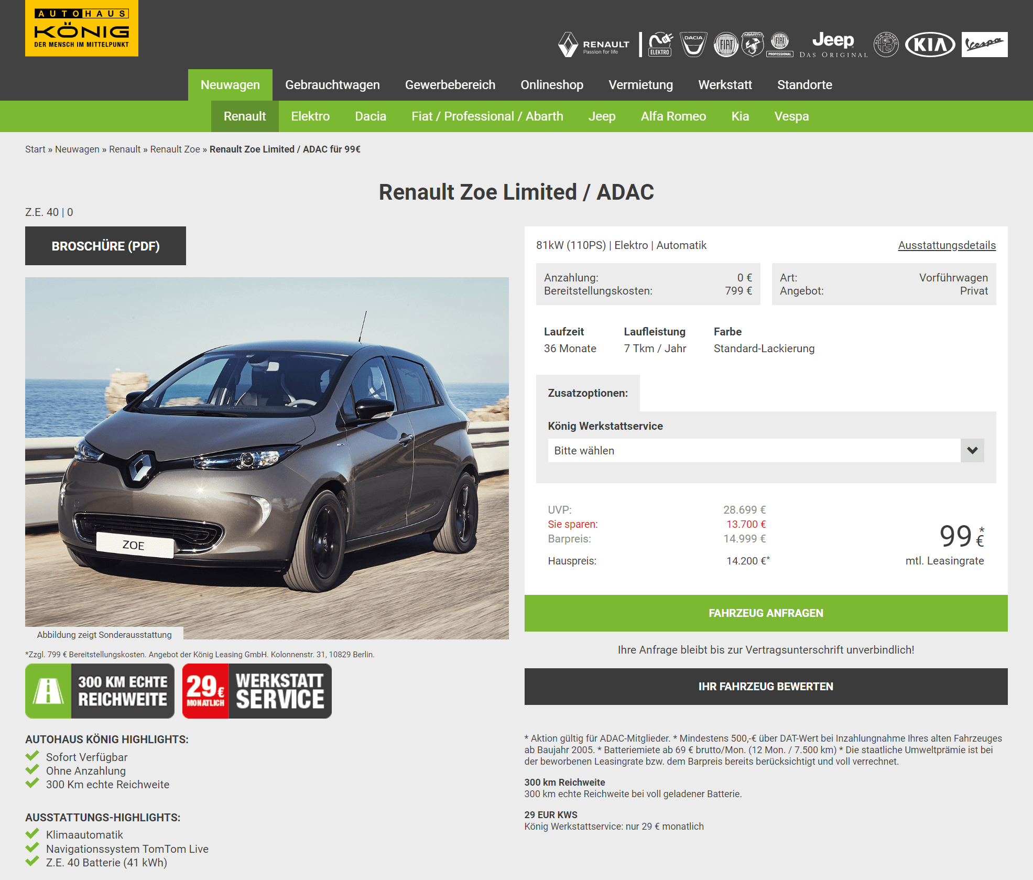This screenshot has width=1033, height=880.
Task: Select the Fiat Professional logo
Action: [x=780, y=45]
